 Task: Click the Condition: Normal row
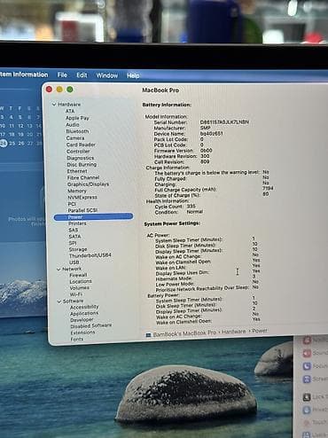(179, 212)
